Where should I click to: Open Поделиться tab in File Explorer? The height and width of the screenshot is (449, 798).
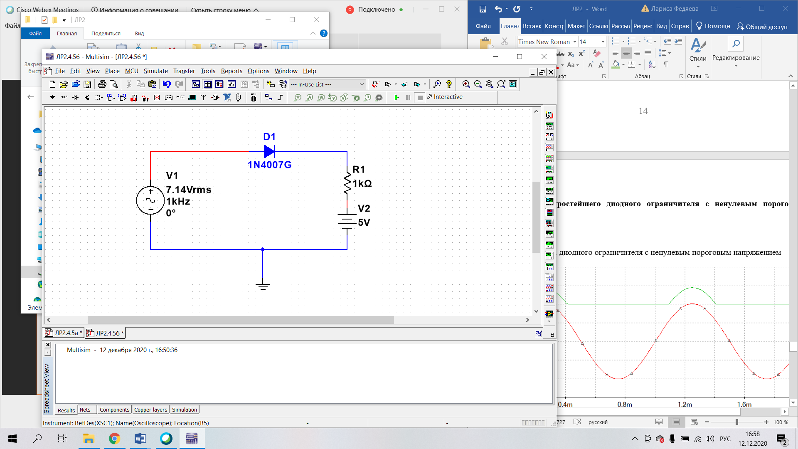click(x=106, y=33)
